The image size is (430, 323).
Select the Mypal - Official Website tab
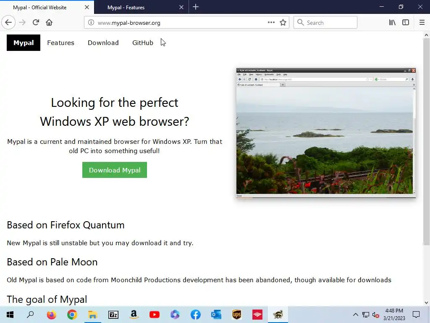pyautogui.click(x=47, y=7)
